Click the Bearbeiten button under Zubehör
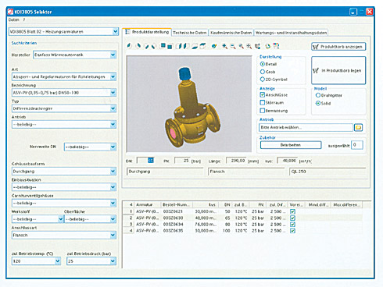Image resolution: width=383 pixels, height=287 pixels. coord(291,145)
